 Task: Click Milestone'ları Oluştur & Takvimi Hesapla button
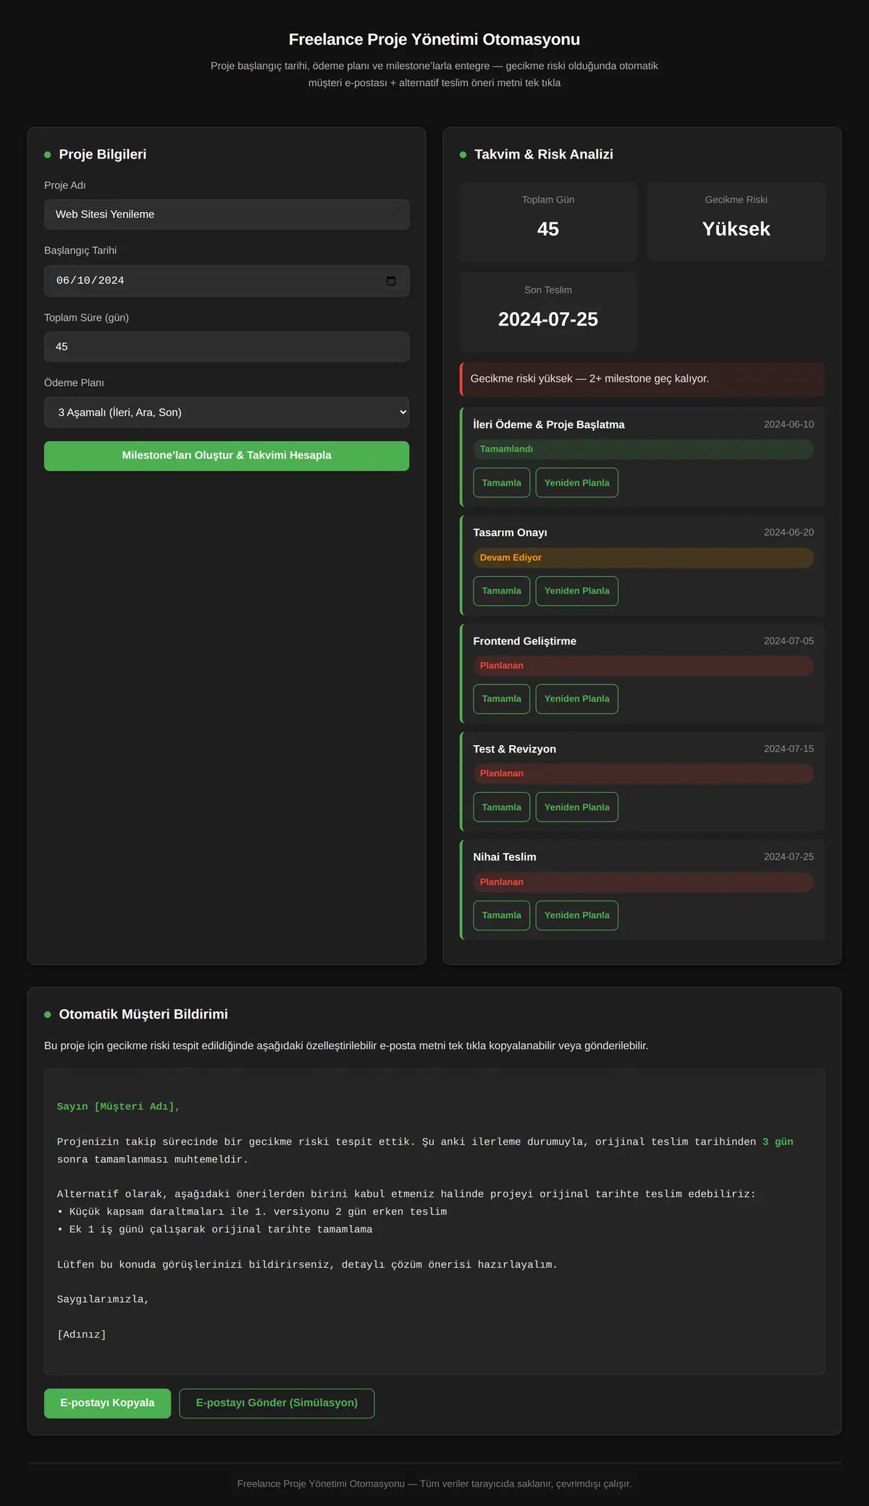pos(227,455)
